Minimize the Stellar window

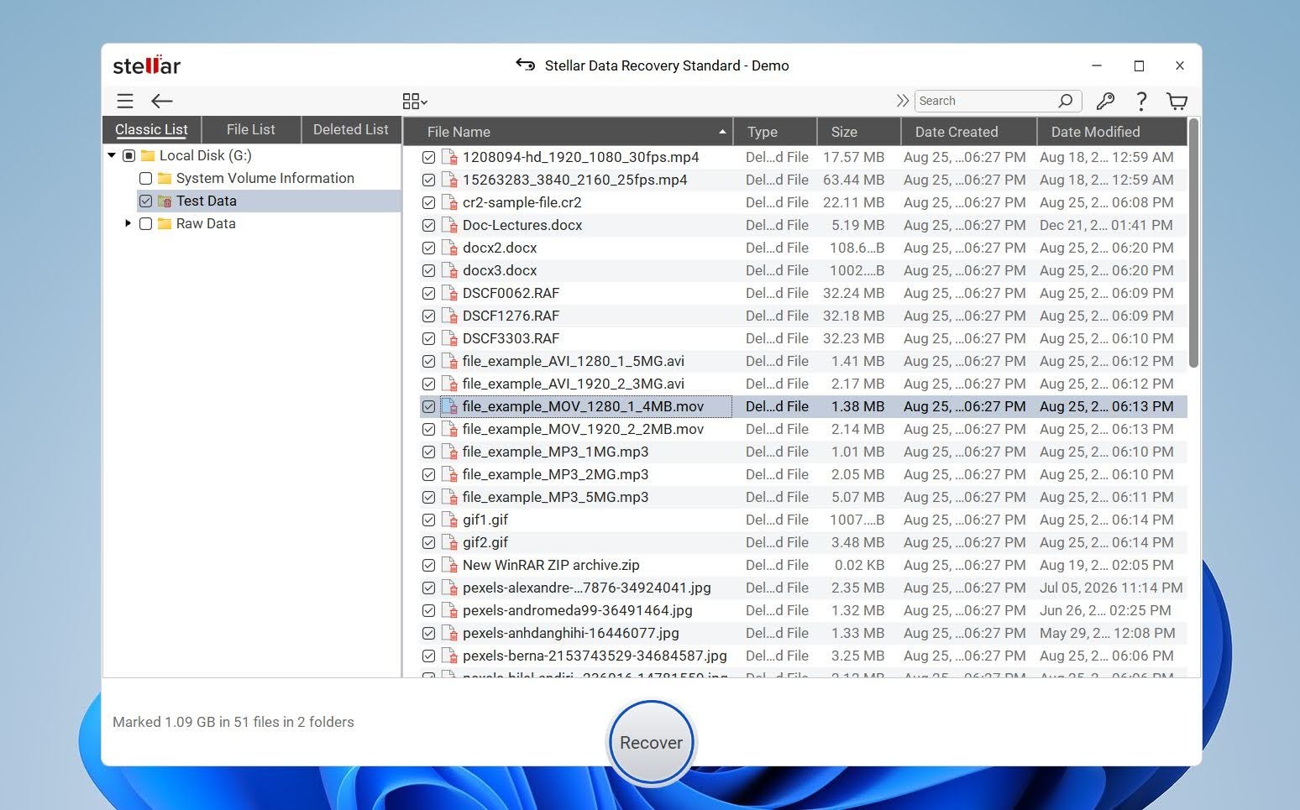pos(1096,65)
